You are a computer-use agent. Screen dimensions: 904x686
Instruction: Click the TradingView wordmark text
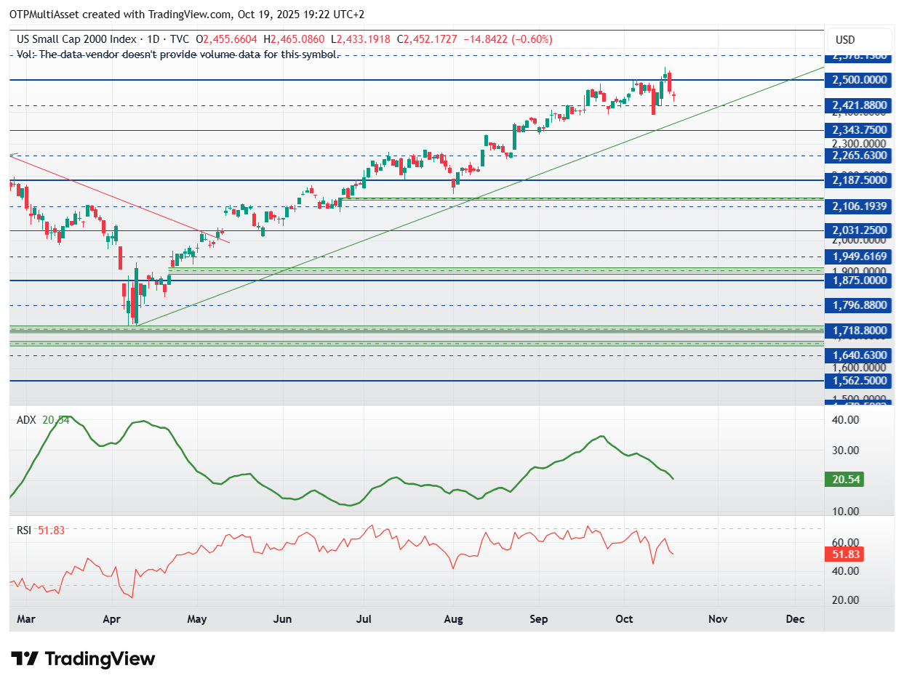100,659
